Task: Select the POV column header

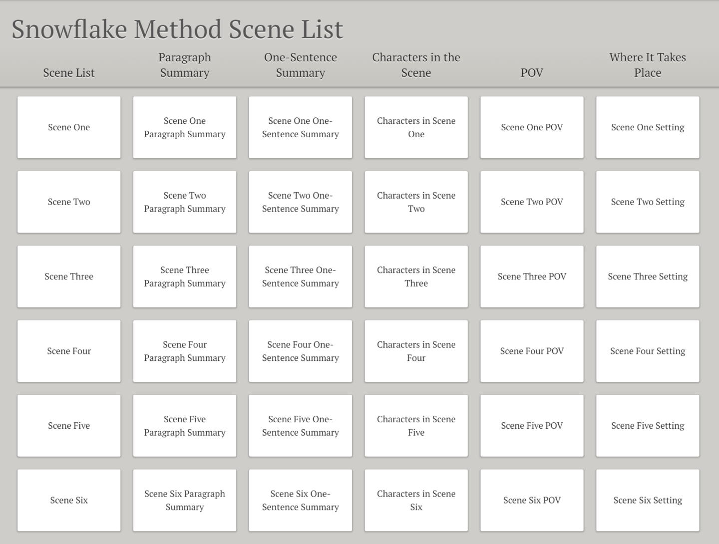Action: (x=532, y=73)
